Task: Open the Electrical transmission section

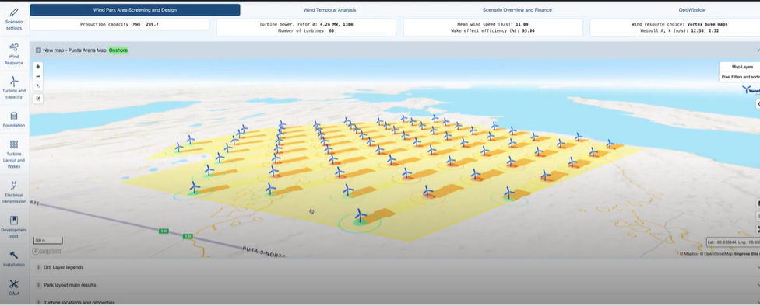Action: tap(14, 192)
